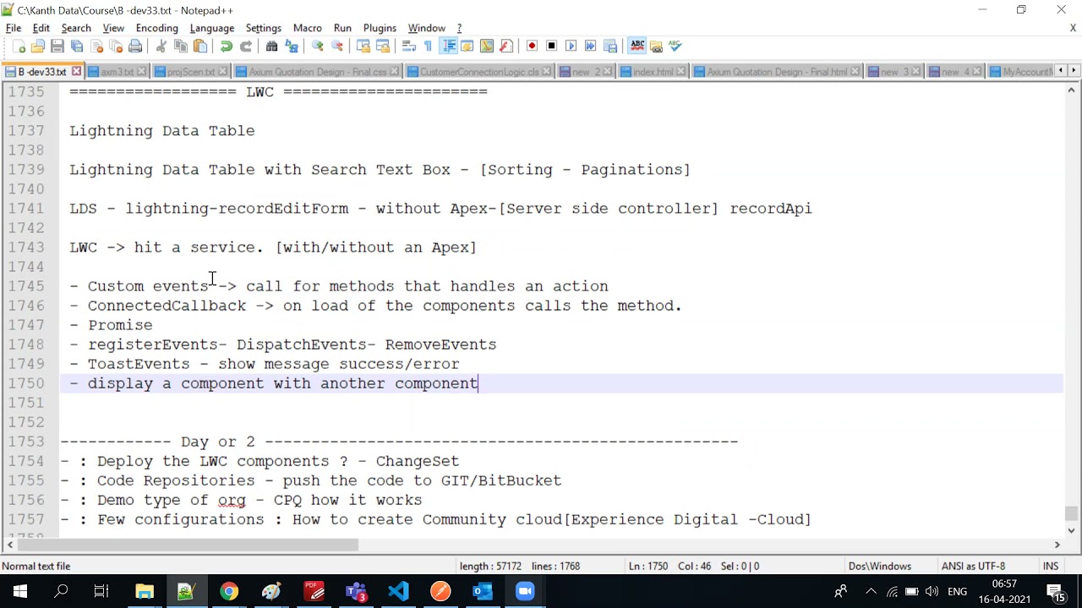Image resolution: width=1082 pixels, height=608 pixels.
Task: Click the New file toolbar icon
Action: (19, 46)
